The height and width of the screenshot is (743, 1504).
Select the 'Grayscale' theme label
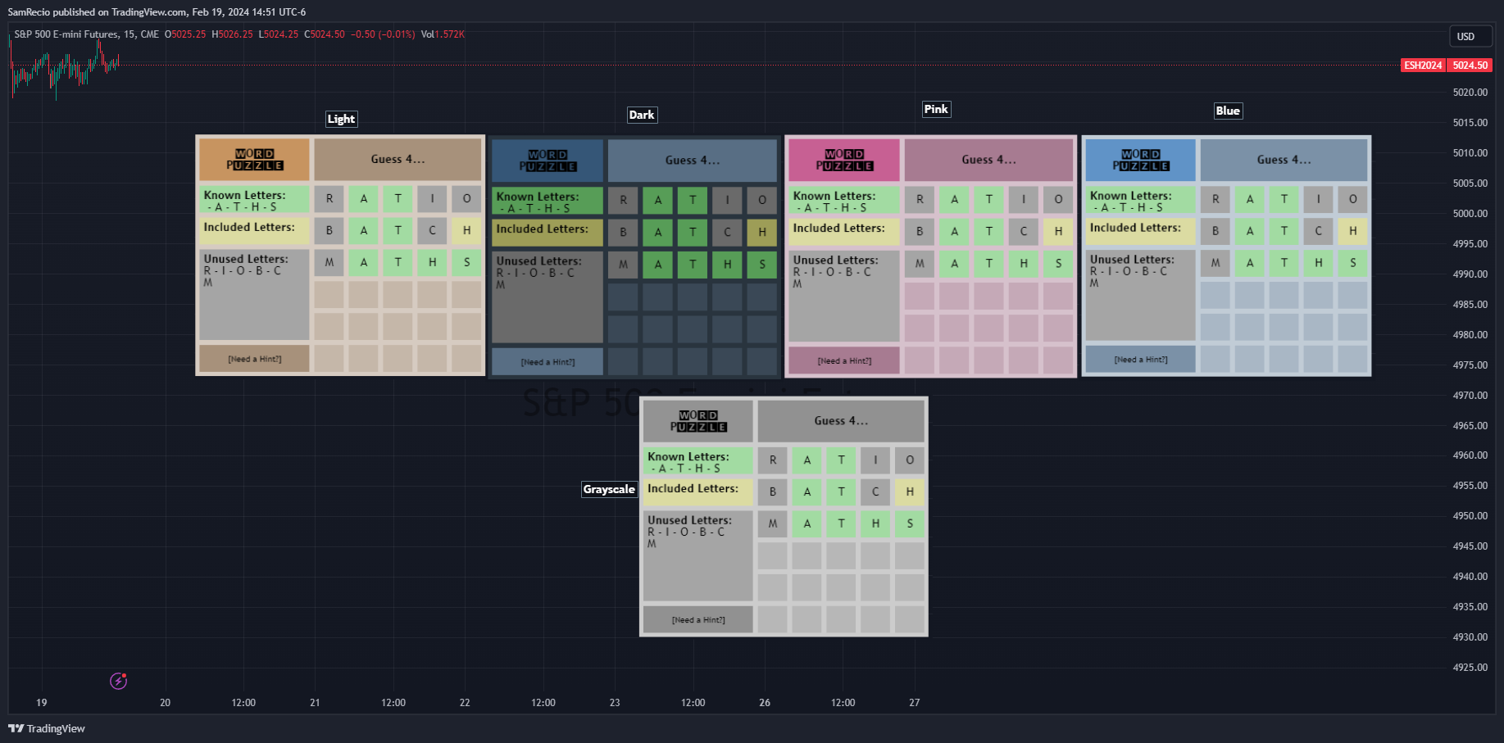pyautogui.click(x=609, y=489)
